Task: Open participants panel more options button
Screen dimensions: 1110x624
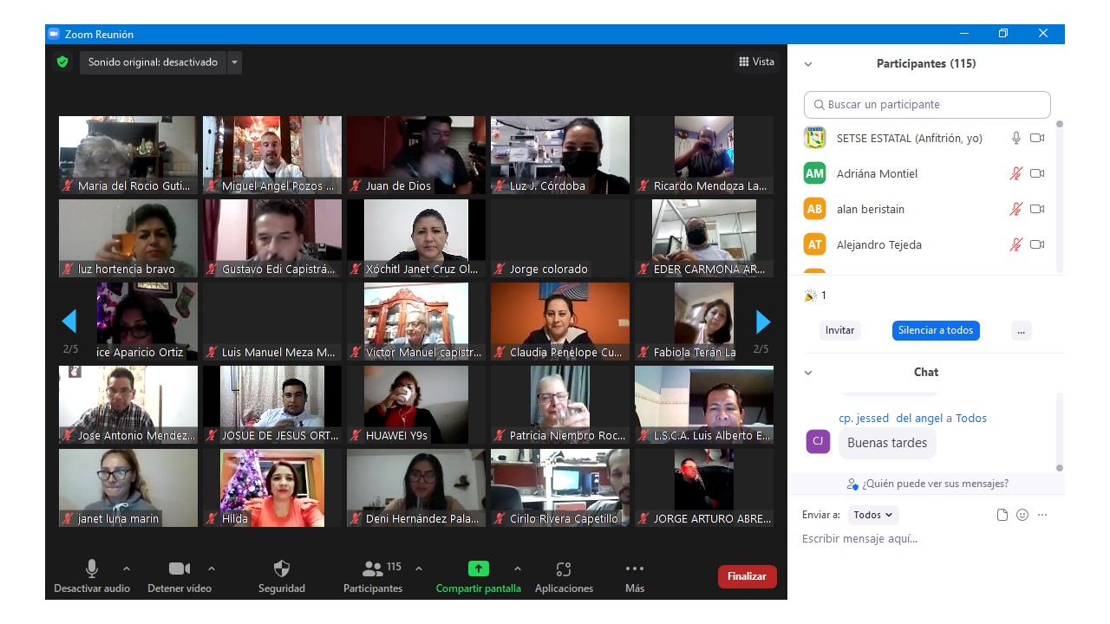Action: click(1021, 330)
